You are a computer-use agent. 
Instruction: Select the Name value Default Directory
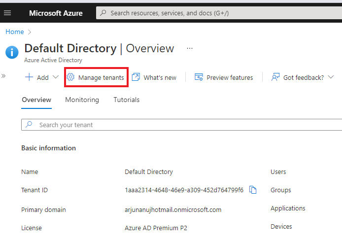pyautogui.click(x=149, y=172)
